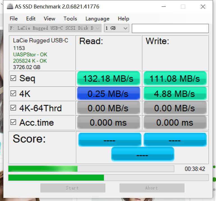Open the File menu
This screenshot has width=216, height=201.
pyautogui.click(x=14, y=19)
